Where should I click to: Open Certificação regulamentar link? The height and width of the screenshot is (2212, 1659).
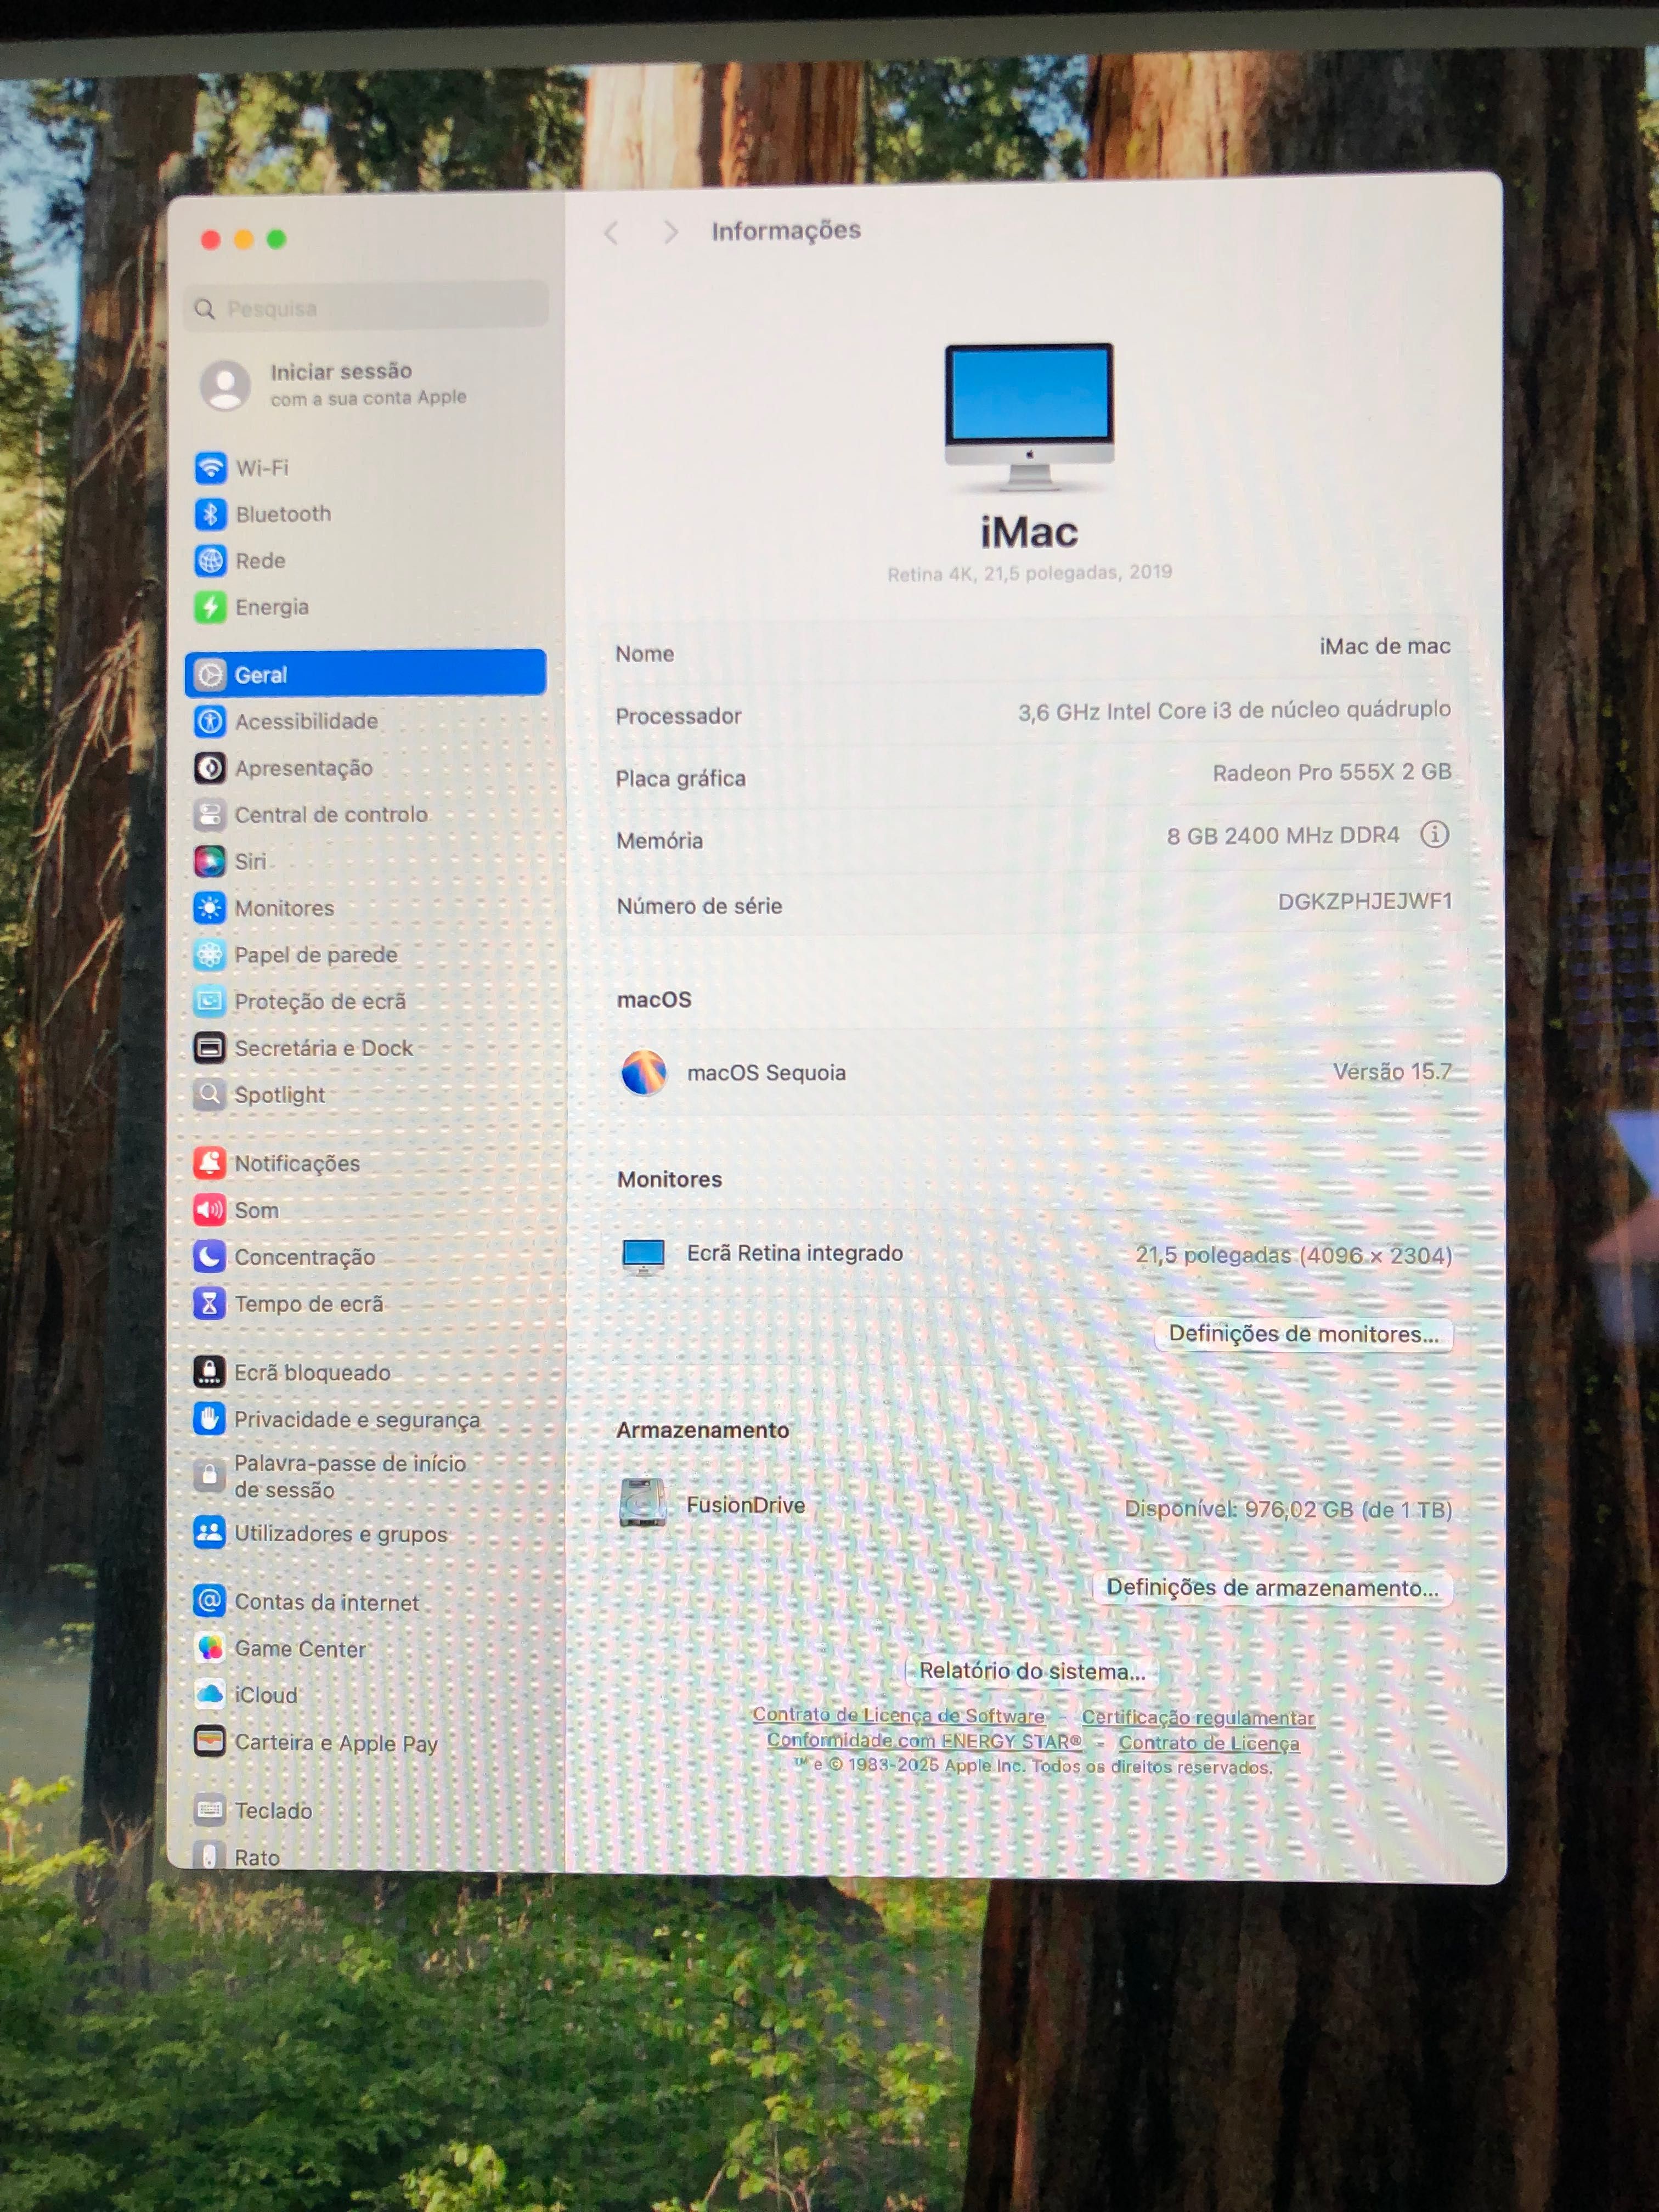(1197, 1717)
